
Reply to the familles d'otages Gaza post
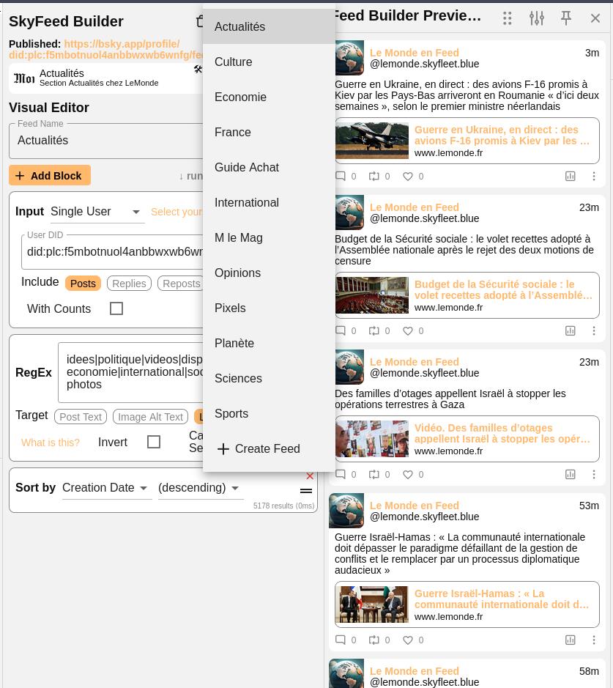[341, 474]
